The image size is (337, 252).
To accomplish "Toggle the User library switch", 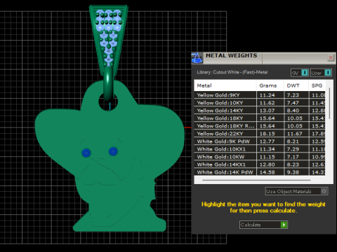I will (x=321, y=73).
